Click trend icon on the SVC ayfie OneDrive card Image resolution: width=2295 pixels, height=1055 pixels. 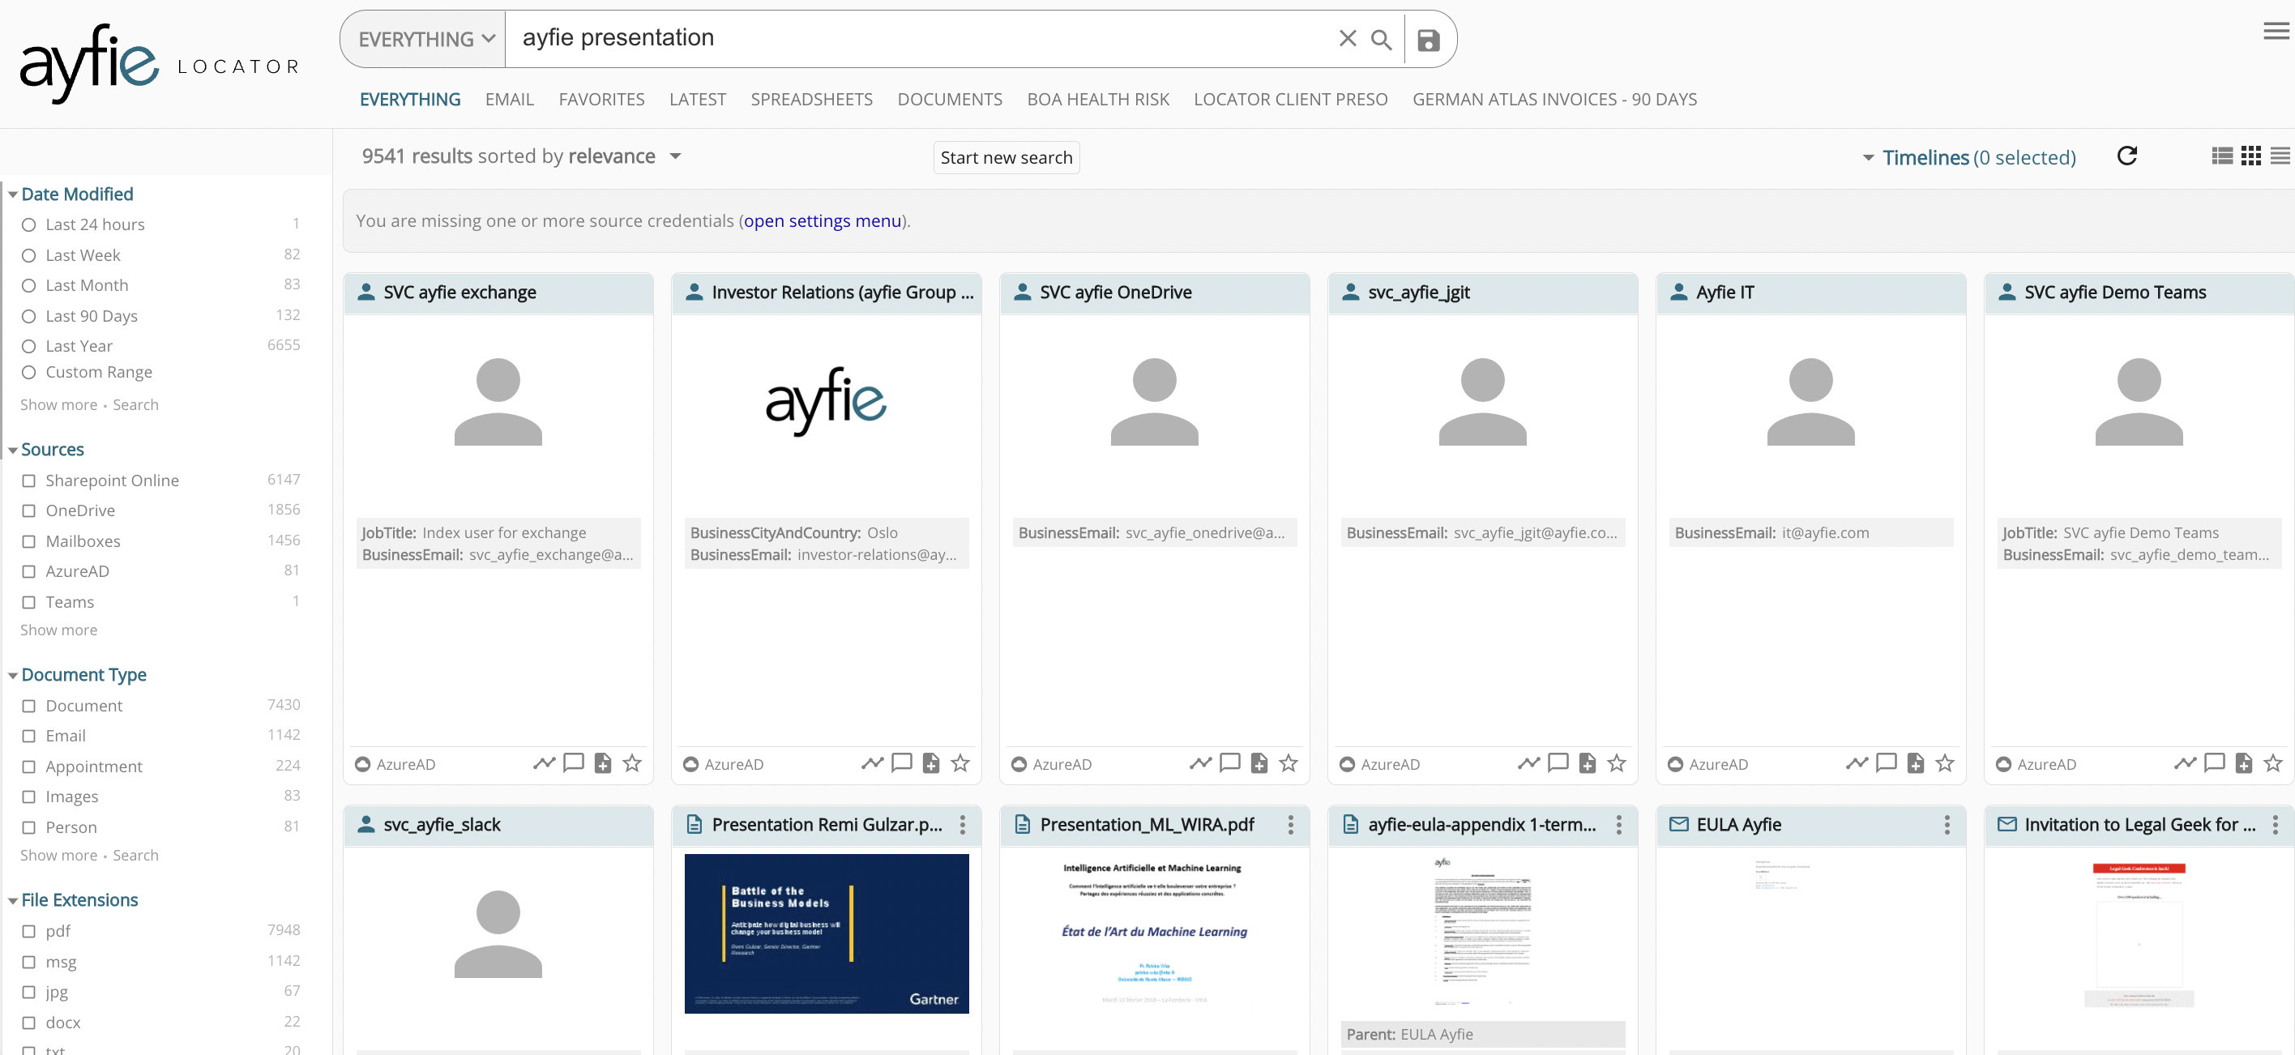point(1200,762)
